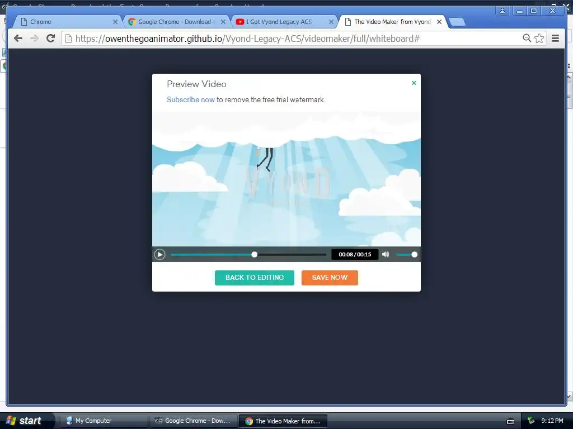Click the tray icon beside the clock
This screenshot has height=429, width=573.
[x=531, y=421]
